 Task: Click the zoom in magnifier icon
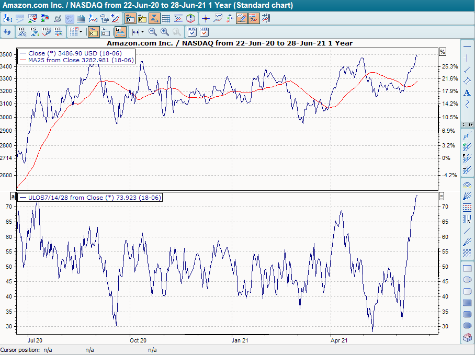pyautogui.click(x=165, y=32)
